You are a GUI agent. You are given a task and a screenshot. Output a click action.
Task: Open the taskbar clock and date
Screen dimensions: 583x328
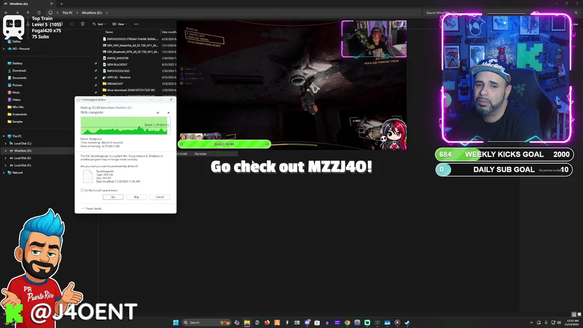pyautogui.click(x=571, y=323)
